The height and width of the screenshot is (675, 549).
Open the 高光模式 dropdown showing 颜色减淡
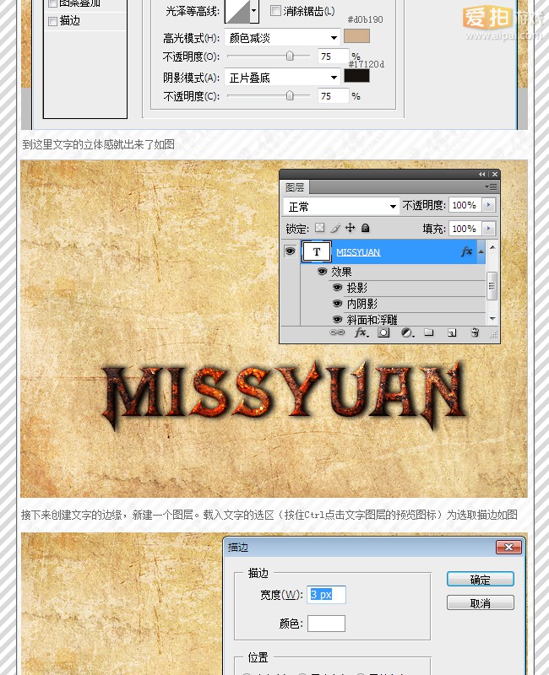click(x=283, y=38)
